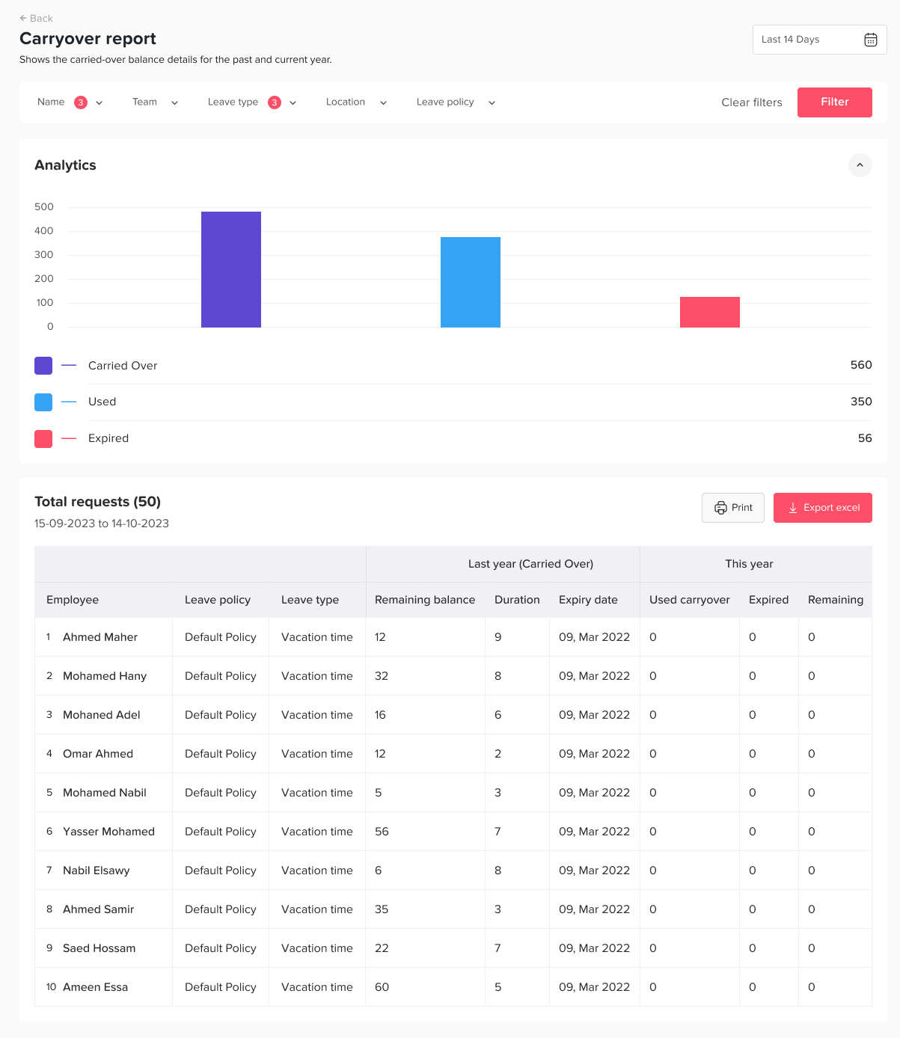Click the printer icon in Print button
This screenshot has width=900, height=1038.
[720, 508]
